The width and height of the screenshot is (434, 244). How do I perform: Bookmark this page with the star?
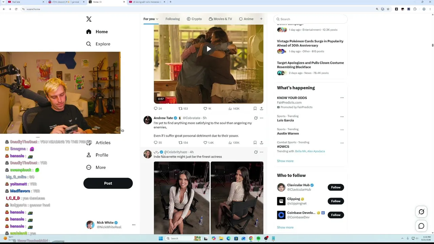(388, 9)
